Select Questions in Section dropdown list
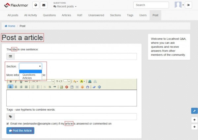Viewport: 198px width, 140px height. click(29, 75)
